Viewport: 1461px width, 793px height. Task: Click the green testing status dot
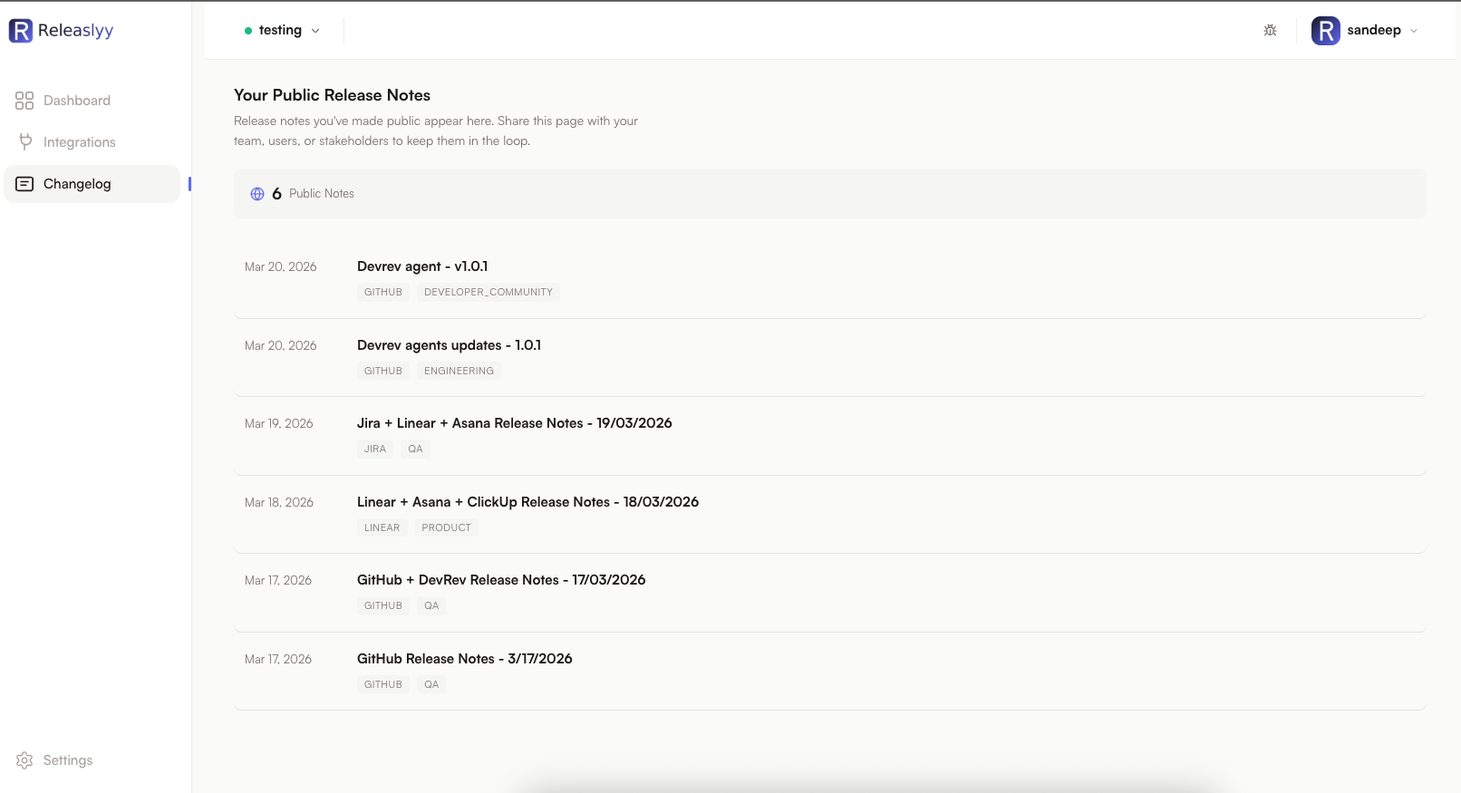pos(248,31)
